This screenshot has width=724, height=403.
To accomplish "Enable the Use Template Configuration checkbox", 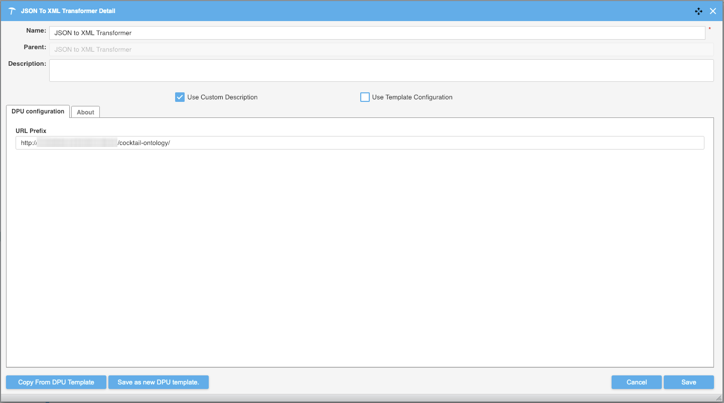I will pyautogui.click(x=365, y=97).
